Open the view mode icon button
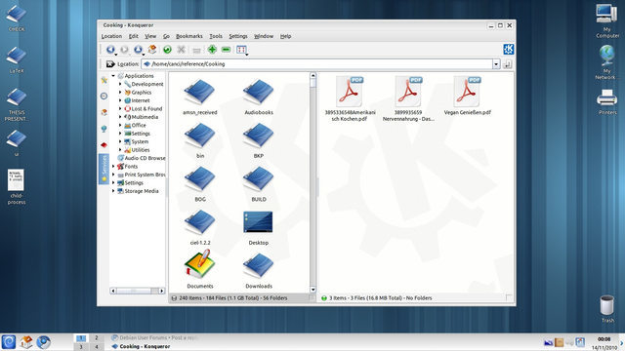Viewport: 625px width, 351px height. (241, 50)
